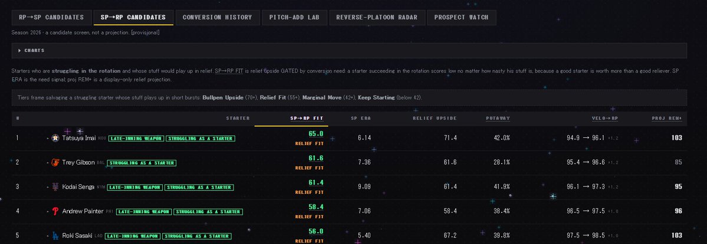Screen dimensions: 707x244
Task: Click the 65.0 fit score for Imai
Action: [x=315, y=134]
